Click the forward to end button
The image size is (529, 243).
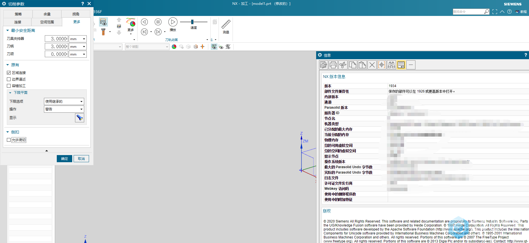click(158, 32)
